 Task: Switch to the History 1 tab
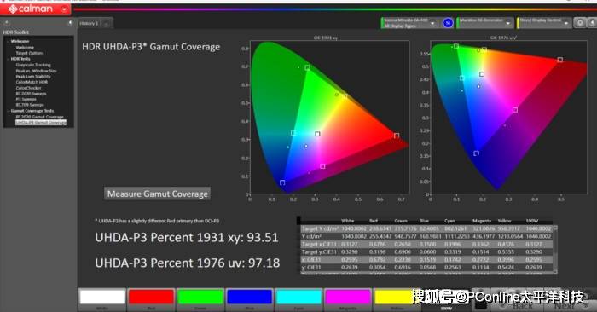(x=90, y=24)
